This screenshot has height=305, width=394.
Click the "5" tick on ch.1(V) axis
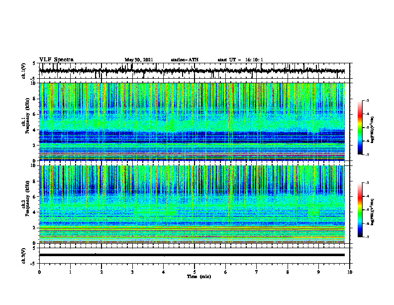[x=34, y=64]
